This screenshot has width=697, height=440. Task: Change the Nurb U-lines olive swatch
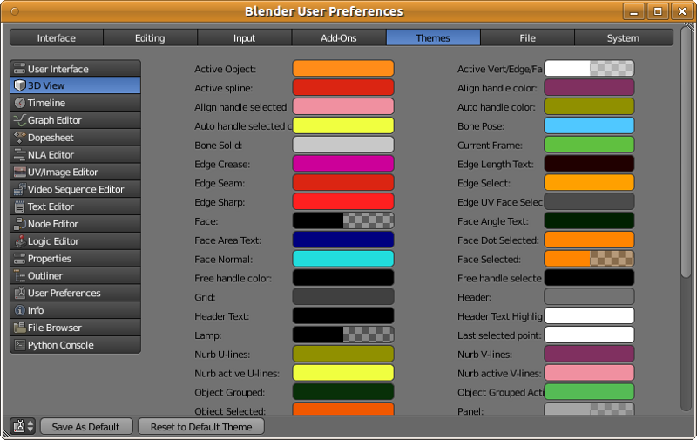pos(343,355)
